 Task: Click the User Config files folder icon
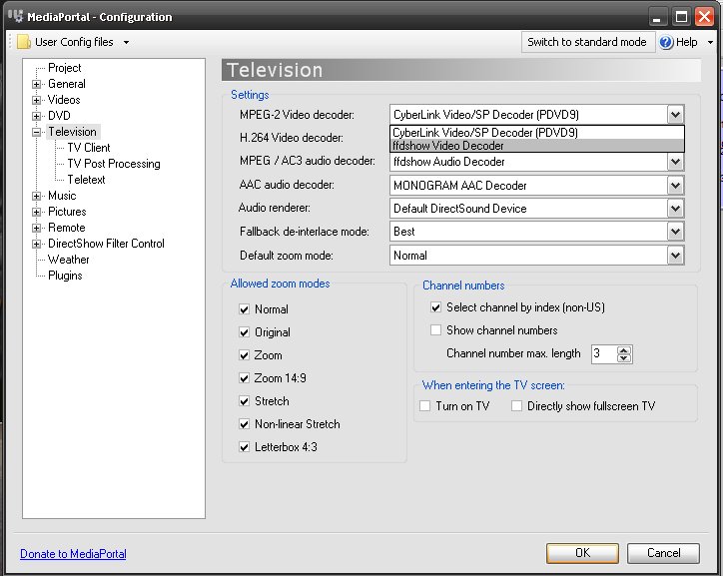(x=24, y=42)
